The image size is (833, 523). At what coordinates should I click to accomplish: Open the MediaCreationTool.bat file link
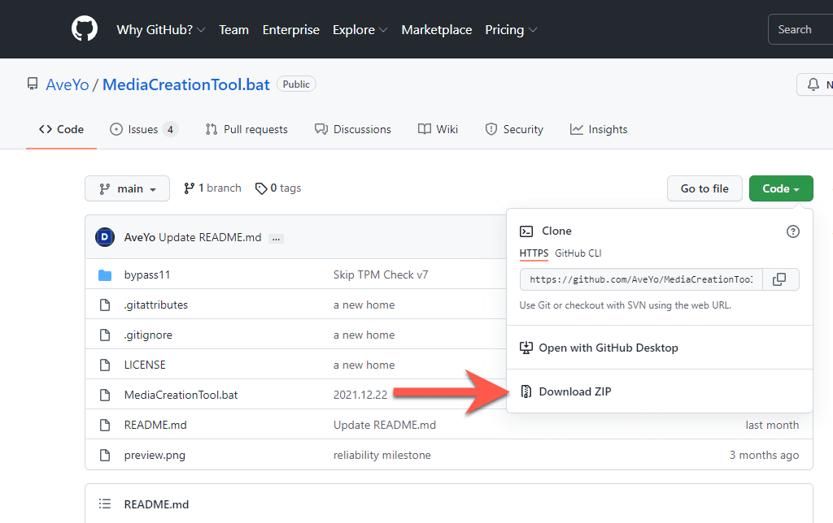(181, 395)
